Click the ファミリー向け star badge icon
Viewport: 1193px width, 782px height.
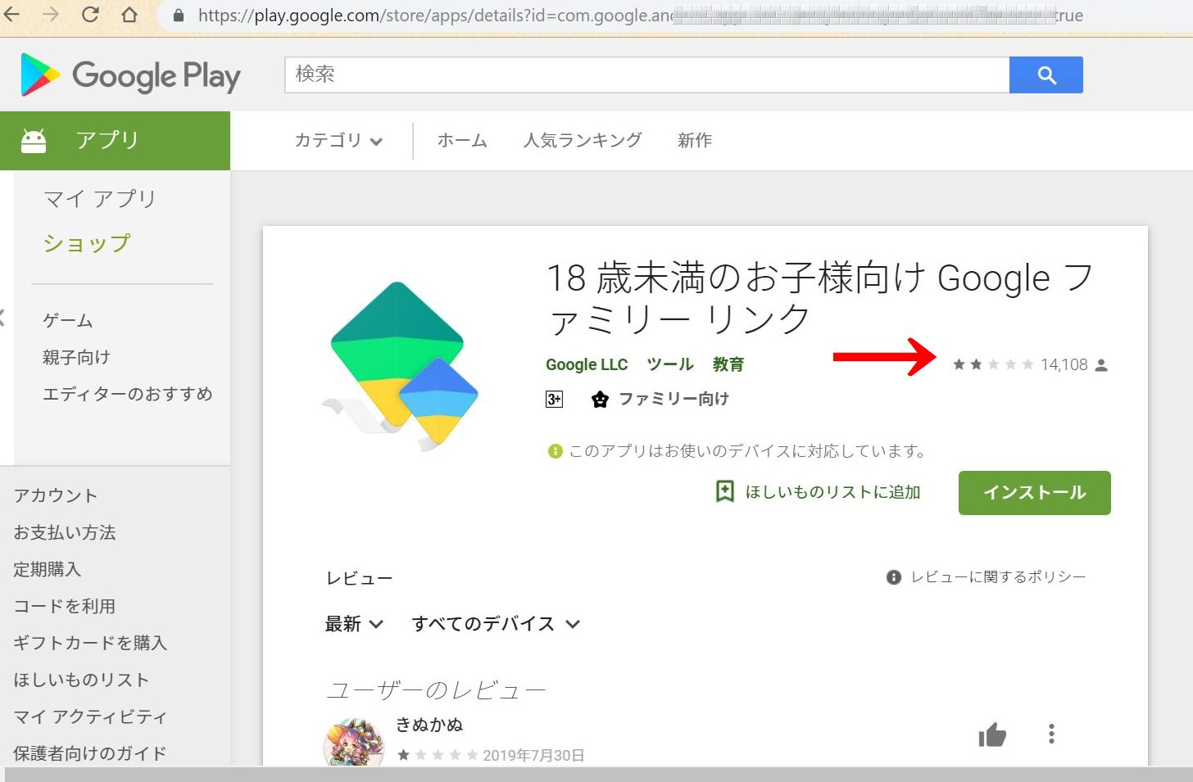click(601, 399)
